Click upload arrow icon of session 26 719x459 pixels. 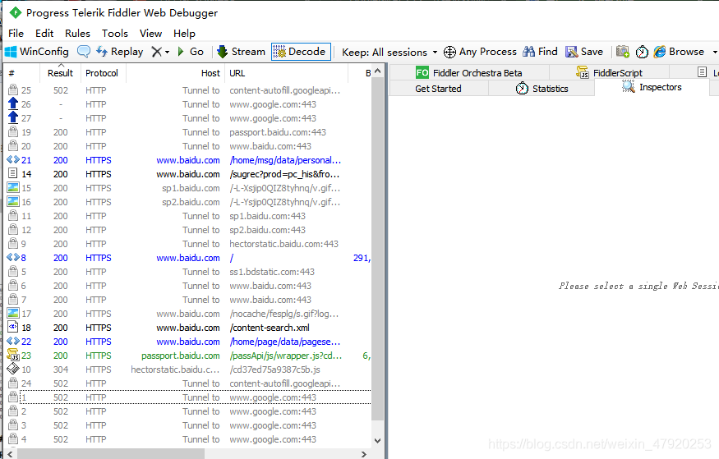click(x=13, y=104)
